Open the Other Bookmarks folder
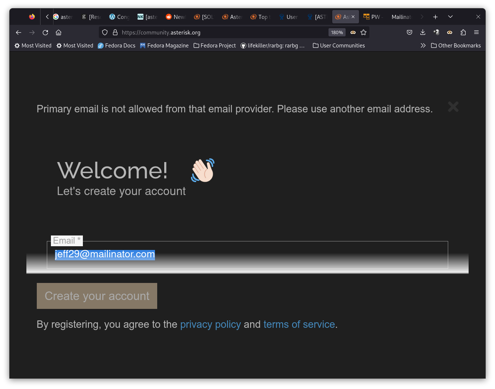The image size is (495, 389). [456, 46]
